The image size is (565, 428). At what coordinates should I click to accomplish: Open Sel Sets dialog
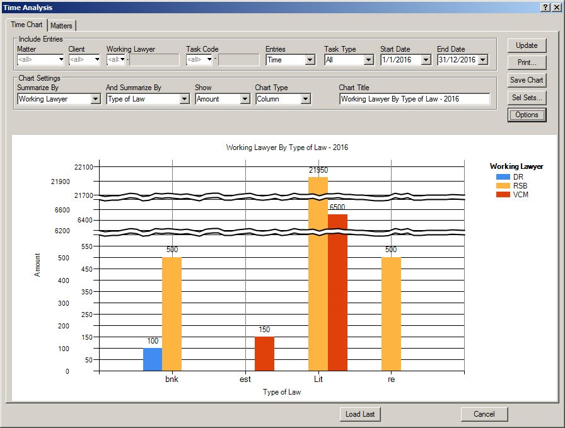click(527, 97)
